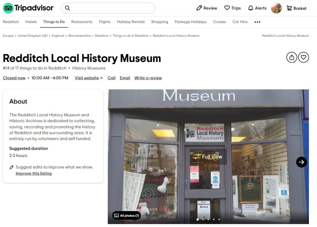Select the Restaurants tab

(x=82, y=22)
